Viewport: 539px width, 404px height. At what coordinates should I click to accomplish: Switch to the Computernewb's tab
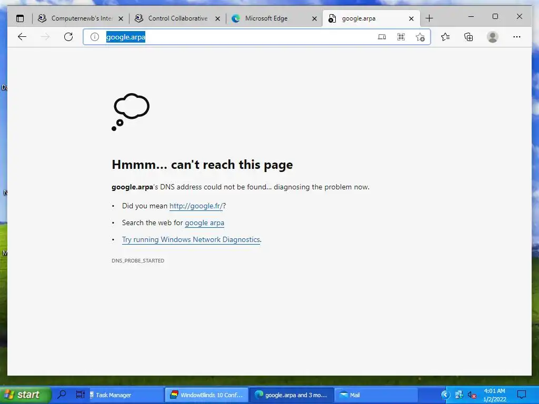point(81,18)
